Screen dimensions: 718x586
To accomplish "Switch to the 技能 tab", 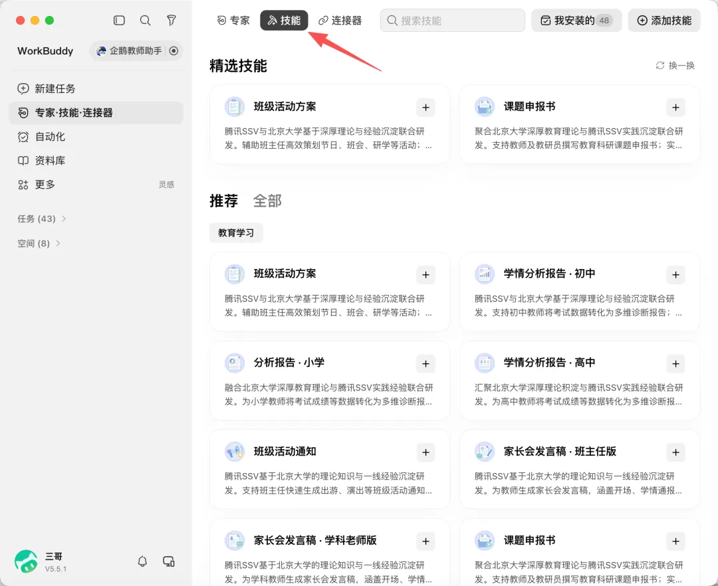I will (284, 21).
